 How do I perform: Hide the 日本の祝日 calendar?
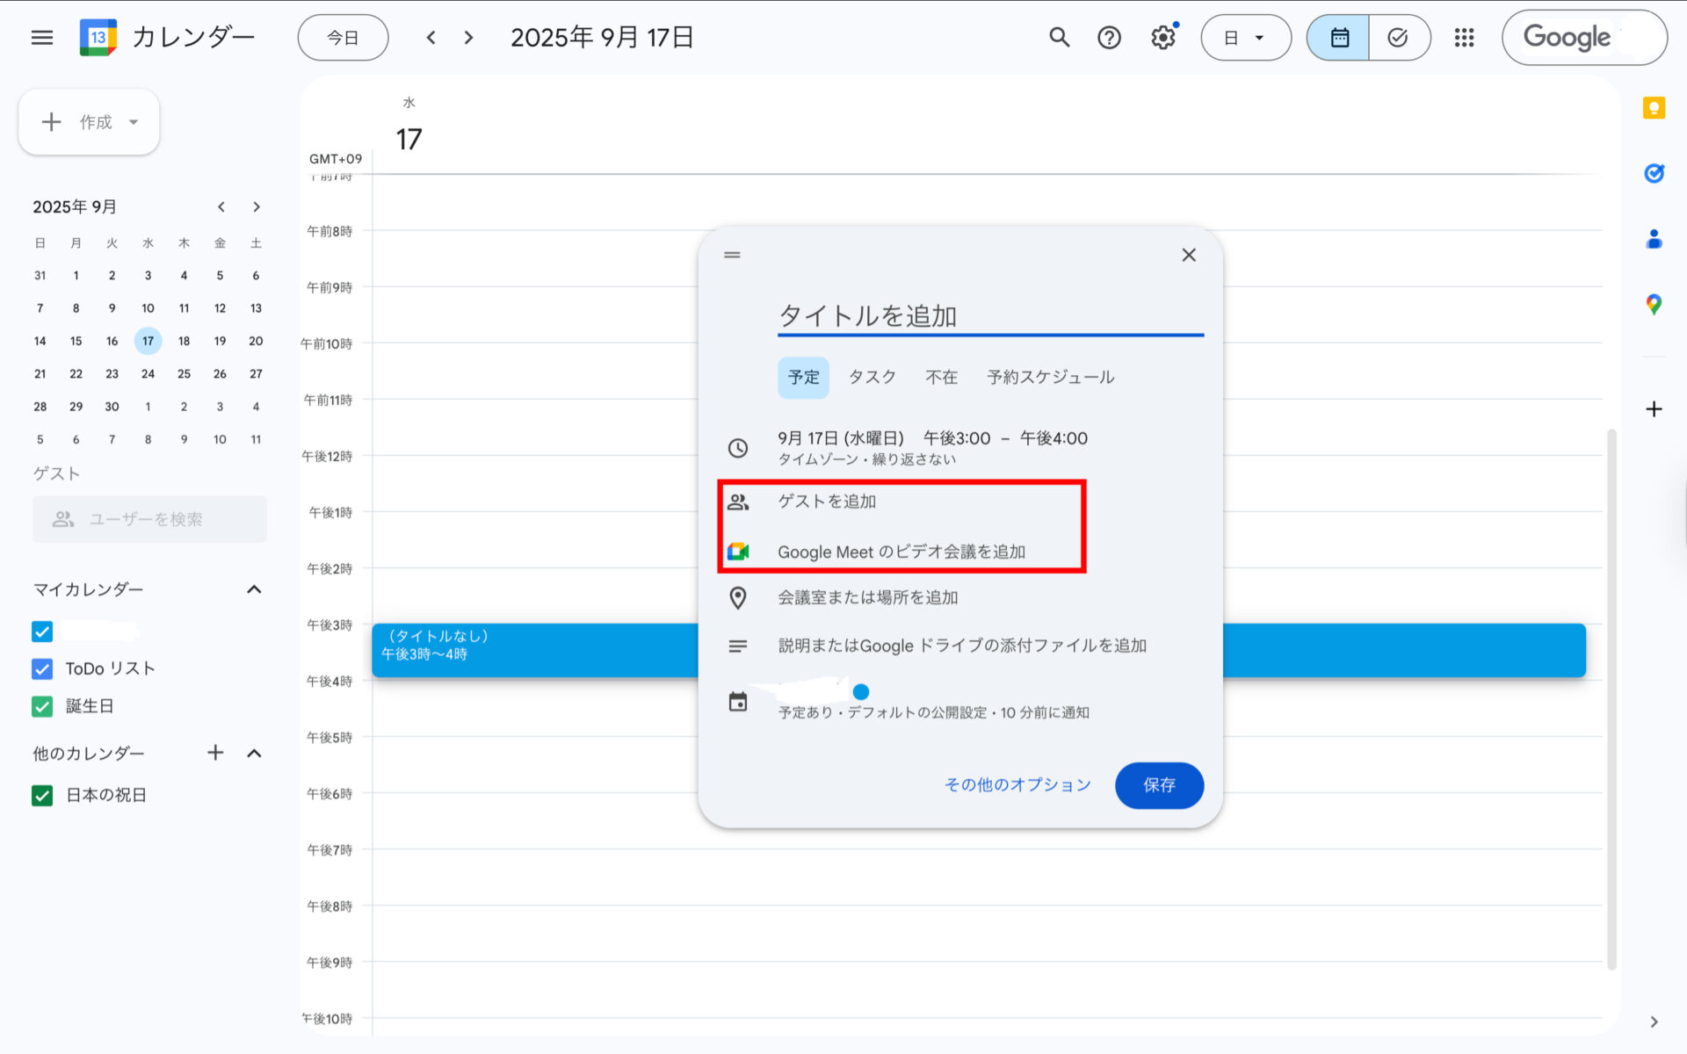pyautogui.click(x=42, y=796)
